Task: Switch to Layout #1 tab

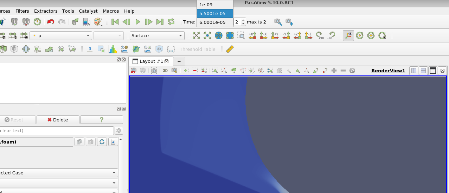Action: 151,61
